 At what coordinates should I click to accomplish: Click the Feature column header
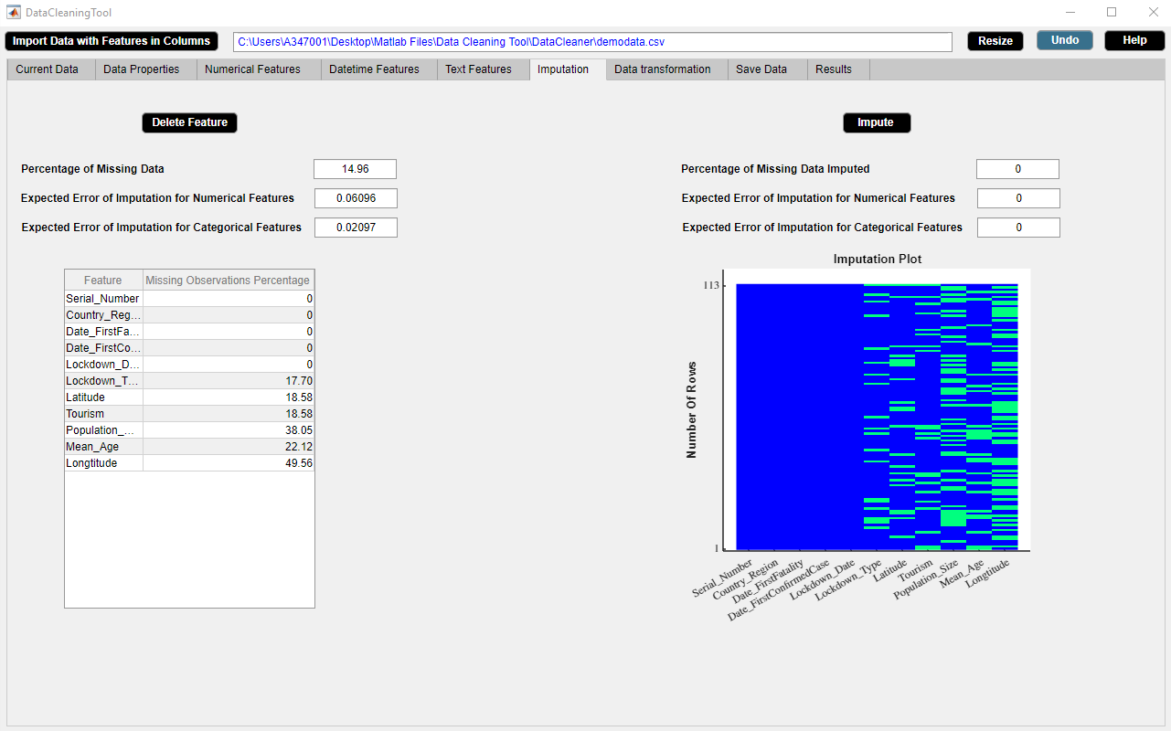click(103, 281)
